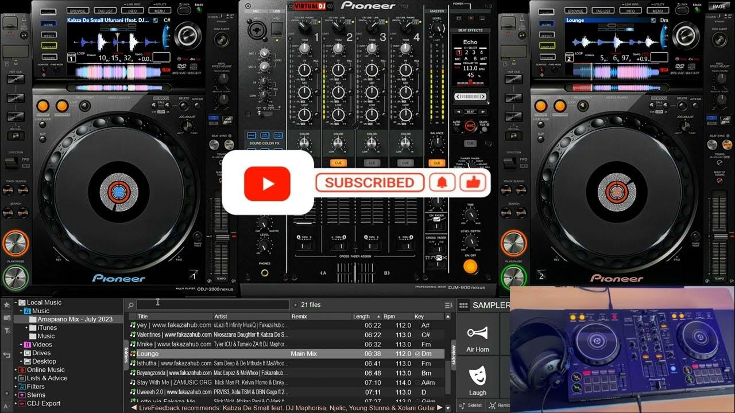Image resolution: width=735 pixels, height=413 pixels.
Task: Toggle the RECORD button on left deck
Action: click(48, 58)
